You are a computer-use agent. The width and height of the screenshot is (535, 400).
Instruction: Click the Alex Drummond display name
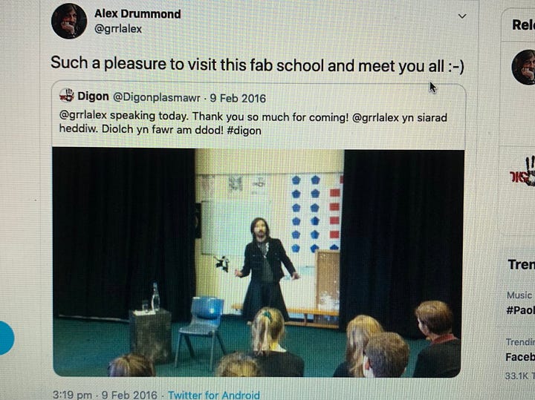(x=137, y=13)
